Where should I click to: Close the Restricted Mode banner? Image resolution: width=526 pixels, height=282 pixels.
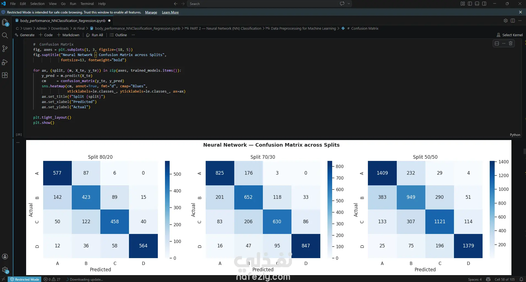click(x=521, y=12)
